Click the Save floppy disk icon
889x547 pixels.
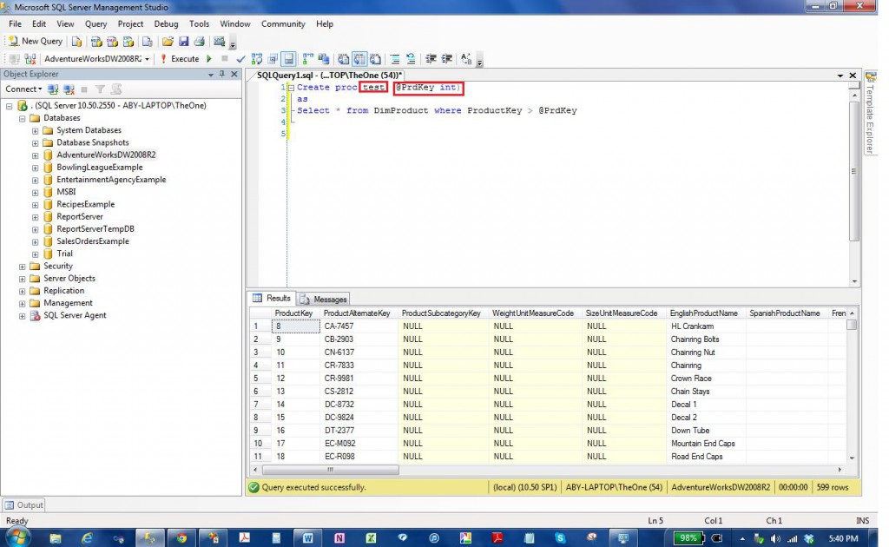pos(183,41)
